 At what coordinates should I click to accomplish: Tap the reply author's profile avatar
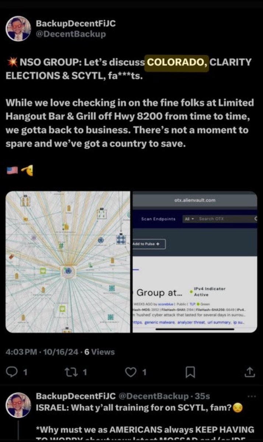[x=18, y=405]
